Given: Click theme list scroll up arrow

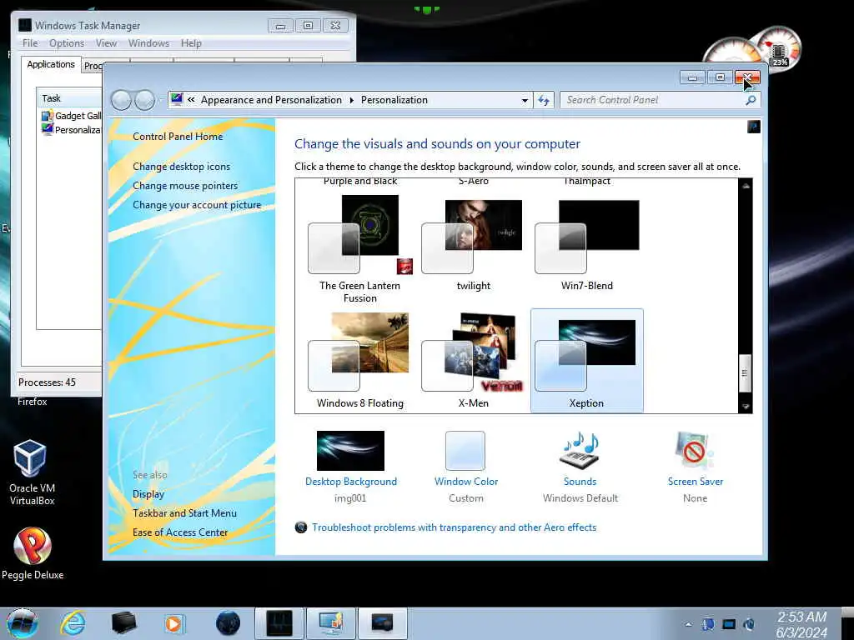Looking at the screenshot, I should 746,186.
